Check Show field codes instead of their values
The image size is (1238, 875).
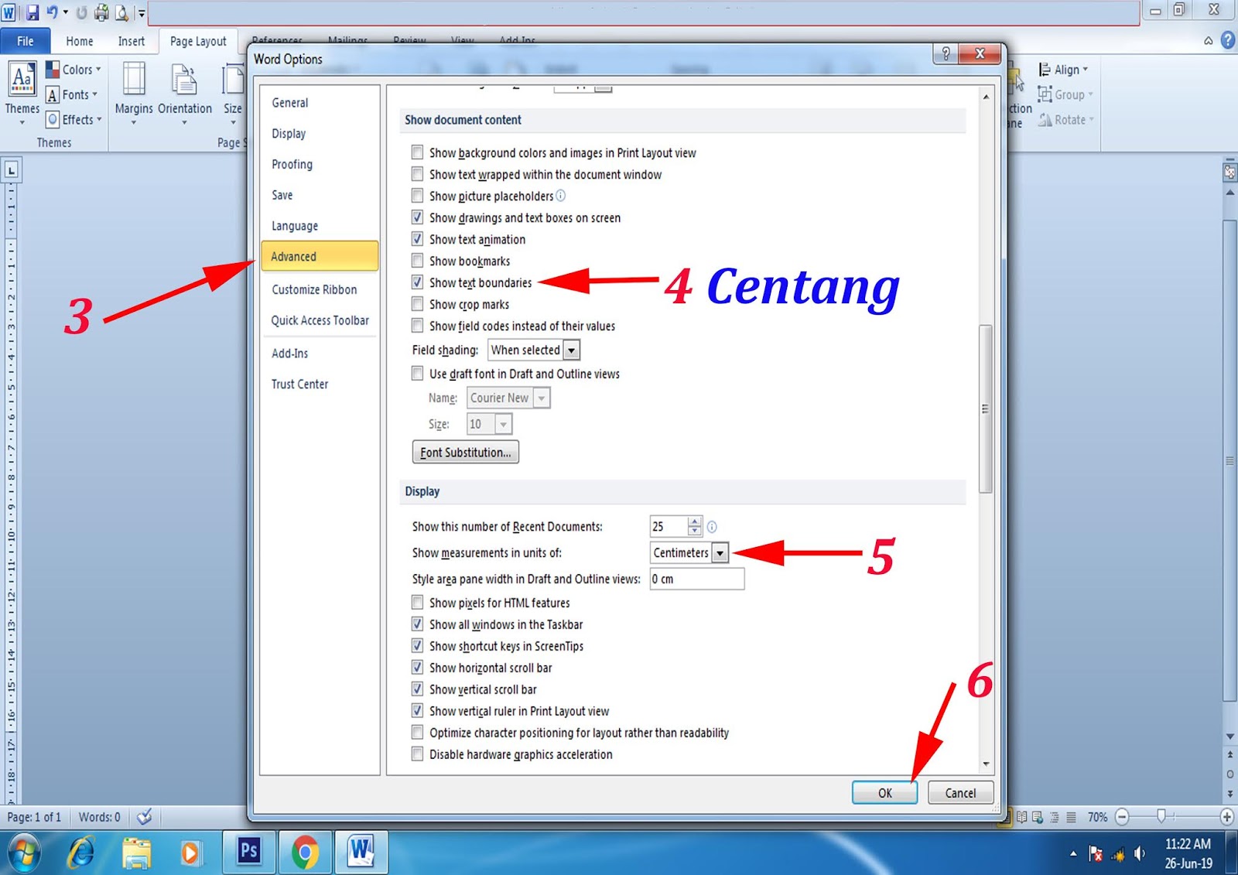tap(417, 326)
